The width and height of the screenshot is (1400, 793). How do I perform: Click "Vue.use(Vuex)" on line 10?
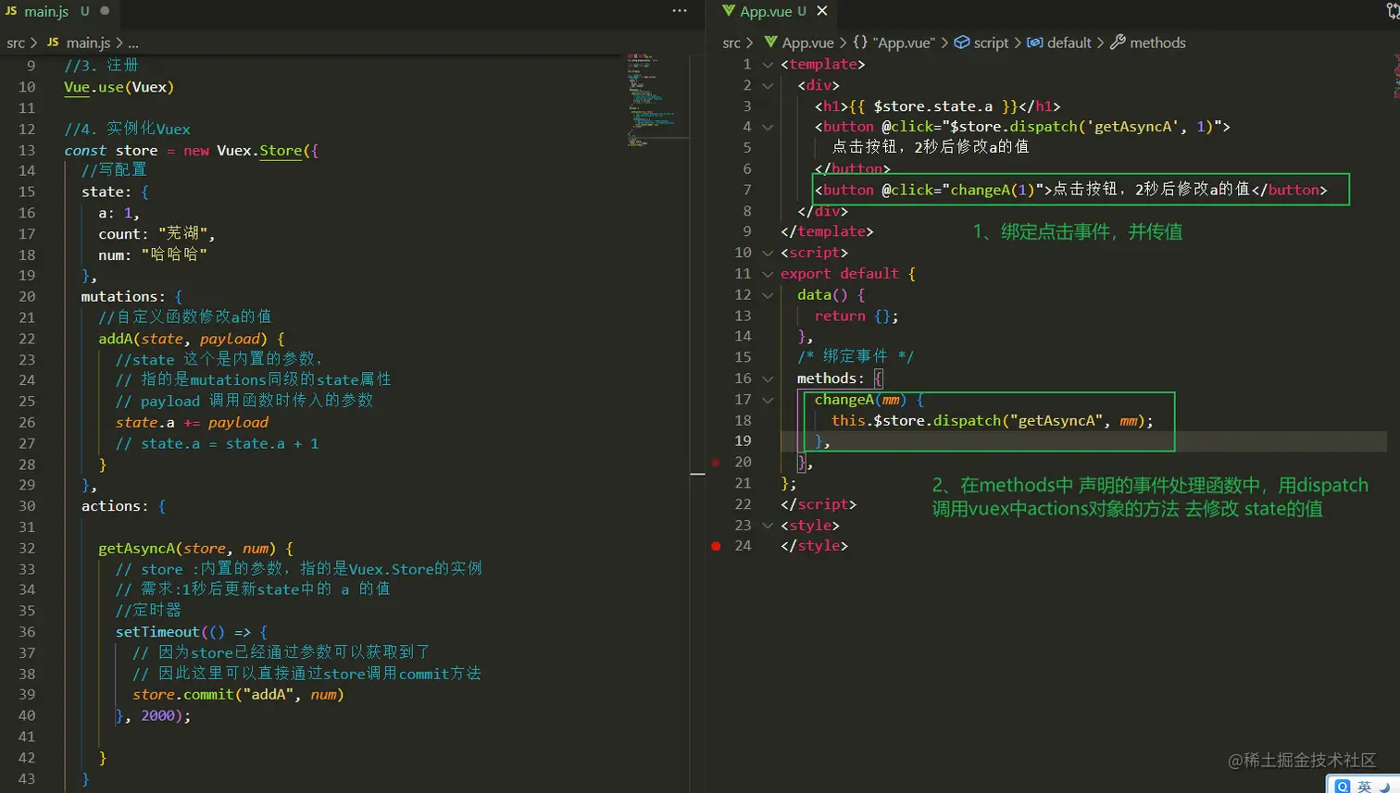[x=119, y=87]
